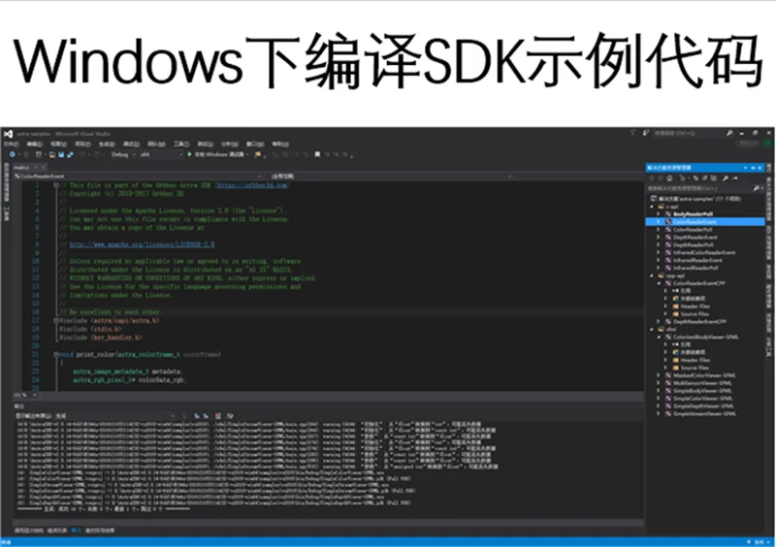Open the 窗口(W) window menu
The height and width of the screenshot is (547, 776).
[255, 145]
